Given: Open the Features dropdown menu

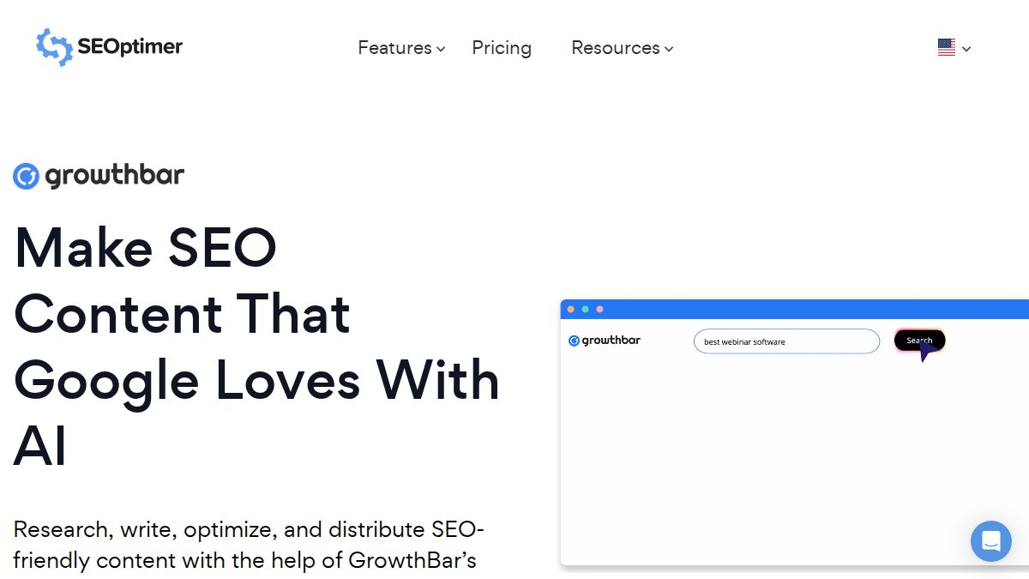Looking at the screenshot, I should [401, 48].
